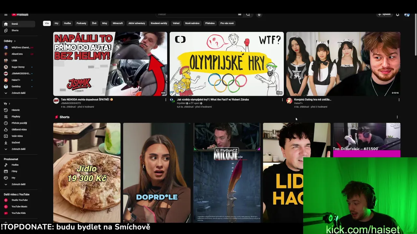
Task: Open options for Tato NEHODA video
Action: (165, 100)
